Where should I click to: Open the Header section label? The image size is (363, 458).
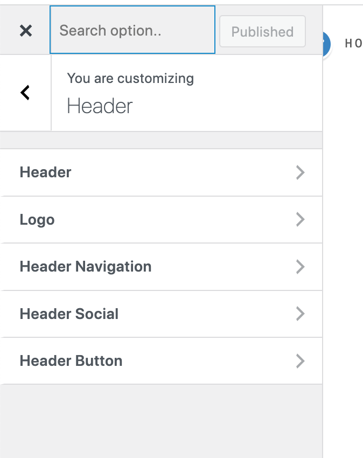(x=45, y=172)
